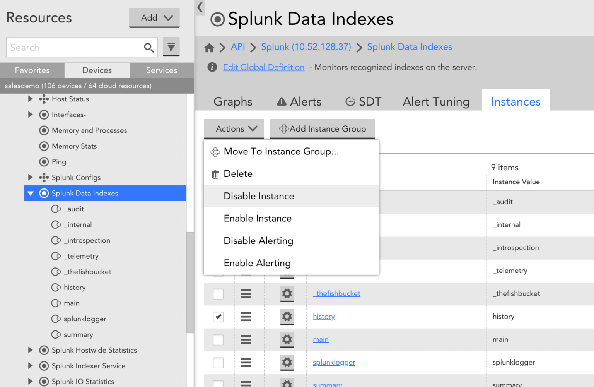
Task: Click Add Instance Group
Action: [322, 129]
